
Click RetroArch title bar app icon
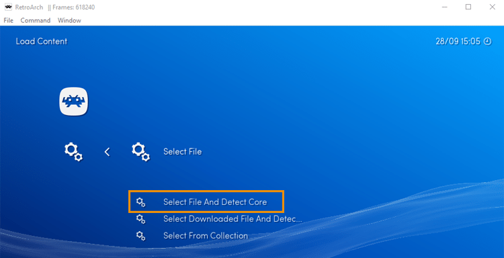coord(8,7)
